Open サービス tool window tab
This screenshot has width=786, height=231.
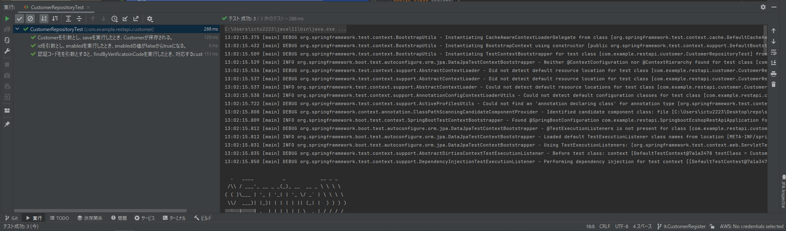(145, 218)
